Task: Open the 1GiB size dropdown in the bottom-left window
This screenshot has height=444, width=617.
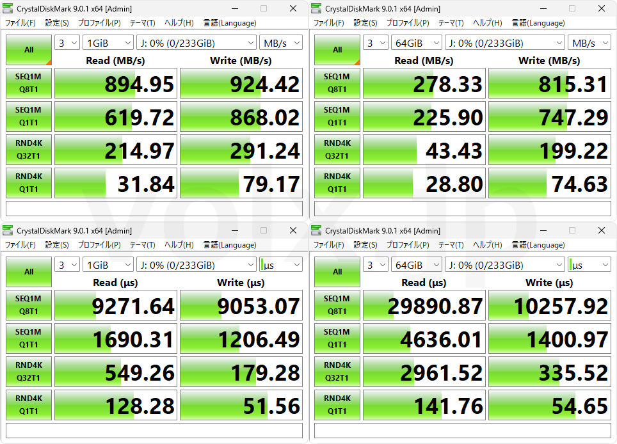Action: tap(108, 265)
